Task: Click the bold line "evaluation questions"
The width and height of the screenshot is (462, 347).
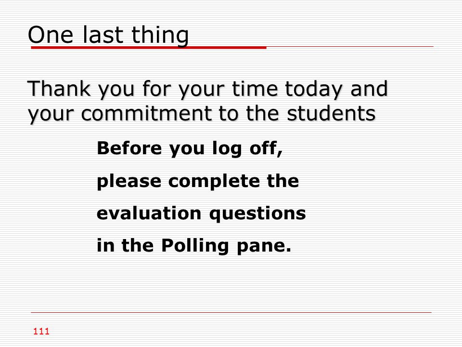Action: click(201, 214)
